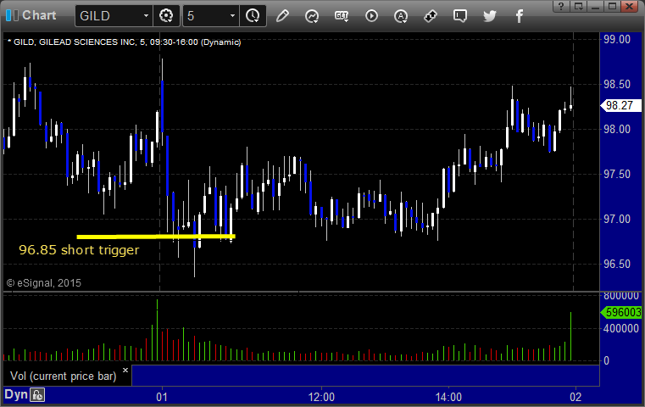This screenshot has height=407, width=645.
Task: Click the 97.00 price axis label
Action: click(617, 219)
